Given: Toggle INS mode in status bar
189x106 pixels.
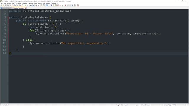Looking at the screenshot, I should [185, 105].
